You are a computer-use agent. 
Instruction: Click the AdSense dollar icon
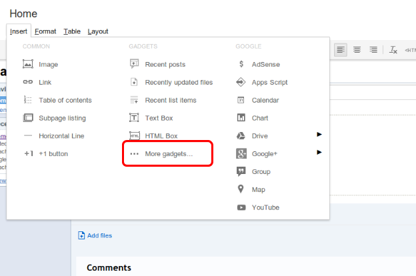coord(241,65)
